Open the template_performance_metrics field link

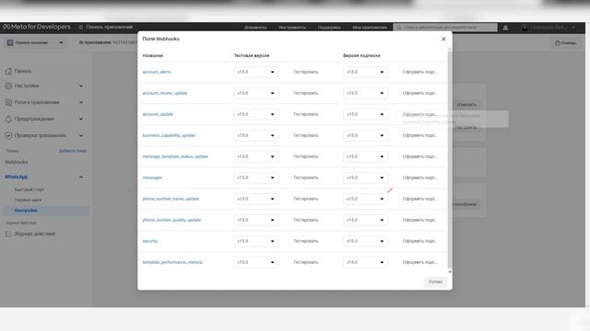point(172,262)
